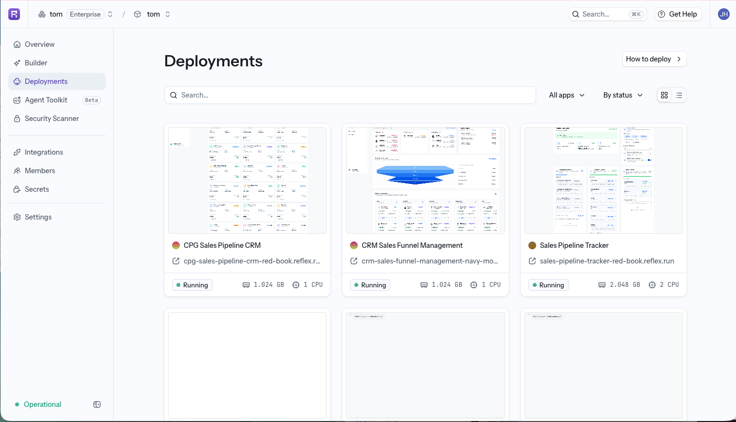Open sales-pipeline-tracker-red-book.reflex.run link
Image resolution: width=736 pixels, height=422 pixels.
click(607, 261)
